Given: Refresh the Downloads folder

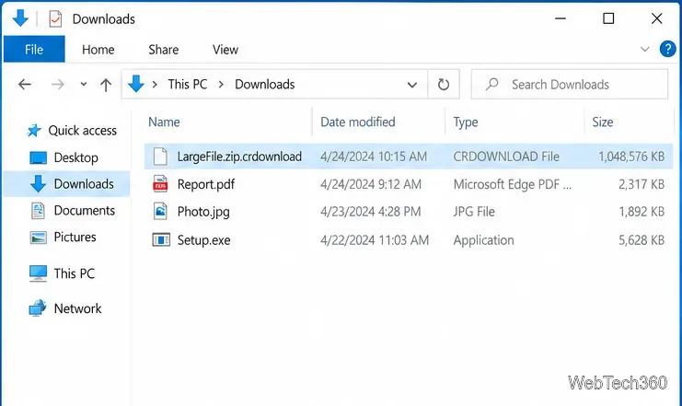Looking at the screenshot, I should (x=444, y=84).
